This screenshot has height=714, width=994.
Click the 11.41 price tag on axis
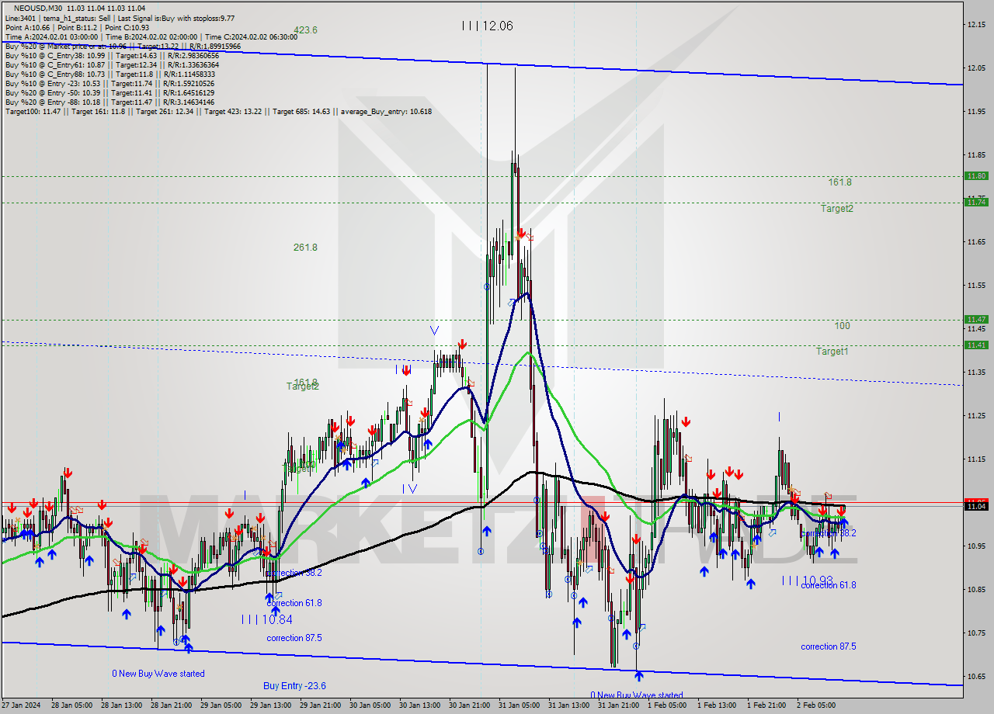pyautogui.click(x=976, y=345)
